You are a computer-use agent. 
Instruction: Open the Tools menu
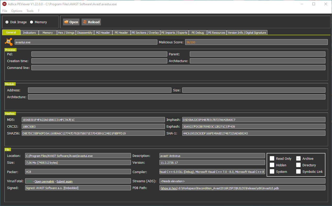[x=30, y=11]
